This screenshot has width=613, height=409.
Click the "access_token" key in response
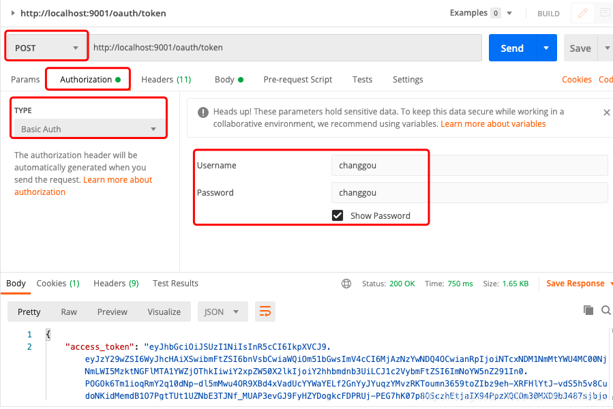coord(100,347)
